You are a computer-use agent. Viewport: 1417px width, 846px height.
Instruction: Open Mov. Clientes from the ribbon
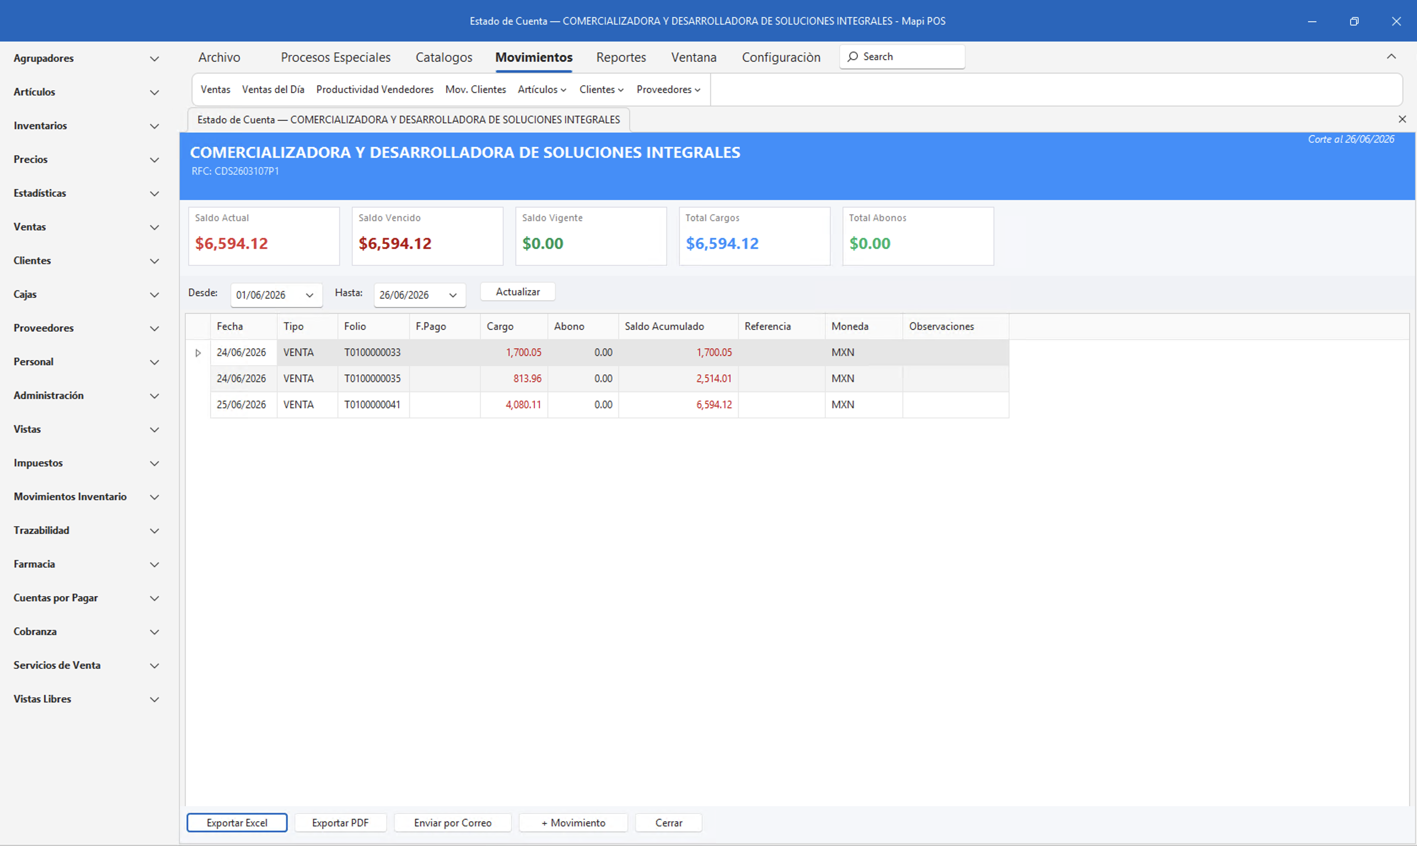(x=476, y=89)
